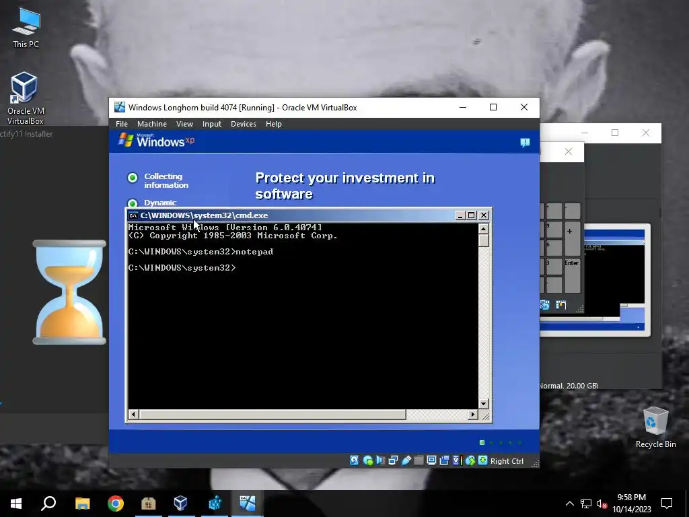This screenshot has height=517, width=689.
Task: Maximize the VirtualBox VM window
Action: pyautogui.click(x=493, y=107)
